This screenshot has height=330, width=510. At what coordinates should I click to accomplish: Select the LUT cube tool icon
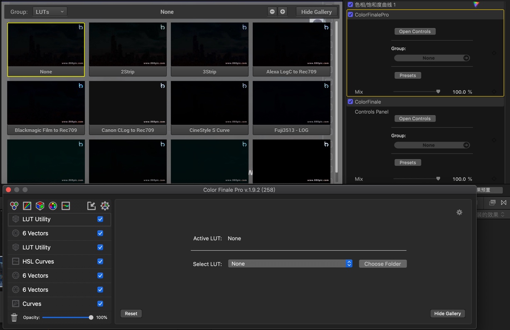click(x=40, y=205)
